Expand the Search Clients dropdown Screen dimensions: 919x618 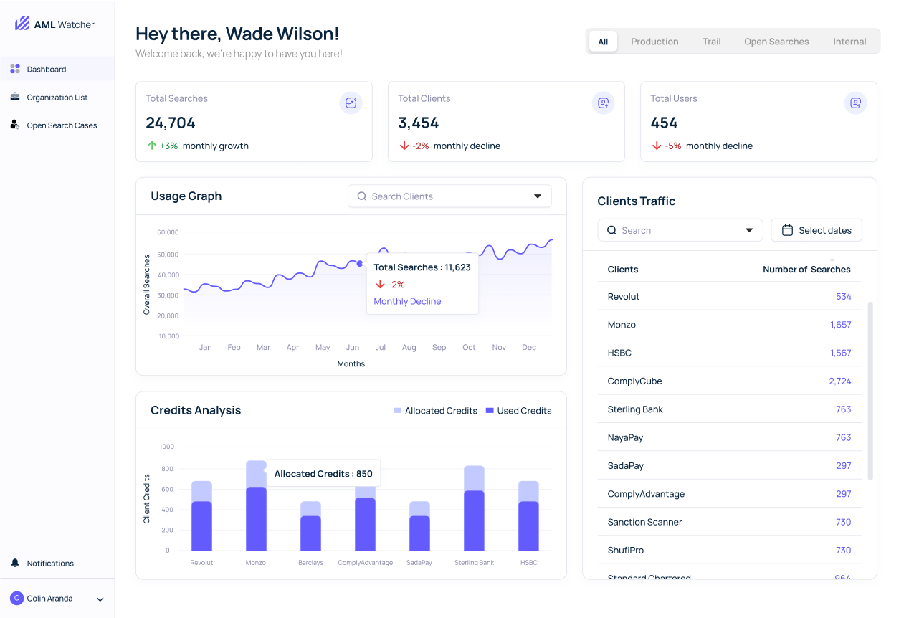click(x=537, y=196)
